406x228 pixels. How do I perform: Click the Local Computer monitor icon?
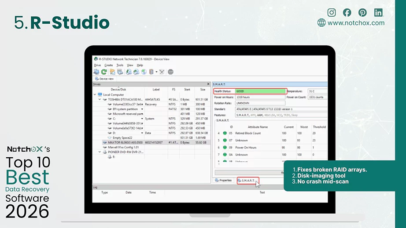(x=100, y=94)
